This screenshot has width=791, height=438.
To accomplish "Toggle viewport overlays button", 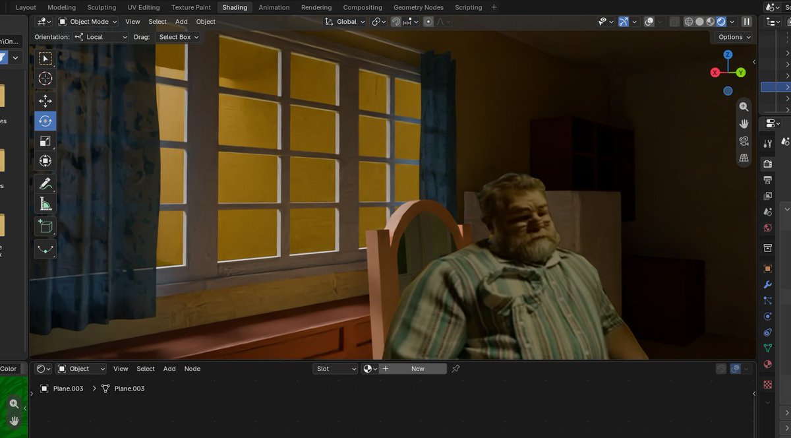I will pos(649,22).
